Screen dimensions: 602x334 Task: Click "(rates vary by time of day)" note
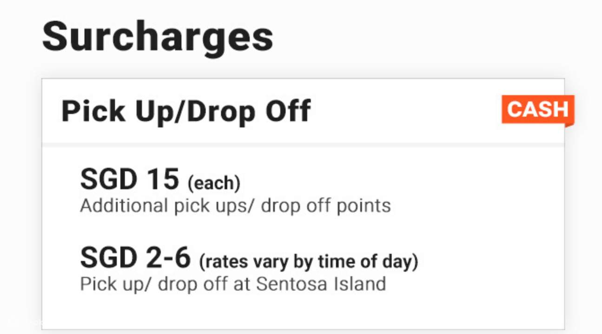pyautogui.click(x=309, y=262)
